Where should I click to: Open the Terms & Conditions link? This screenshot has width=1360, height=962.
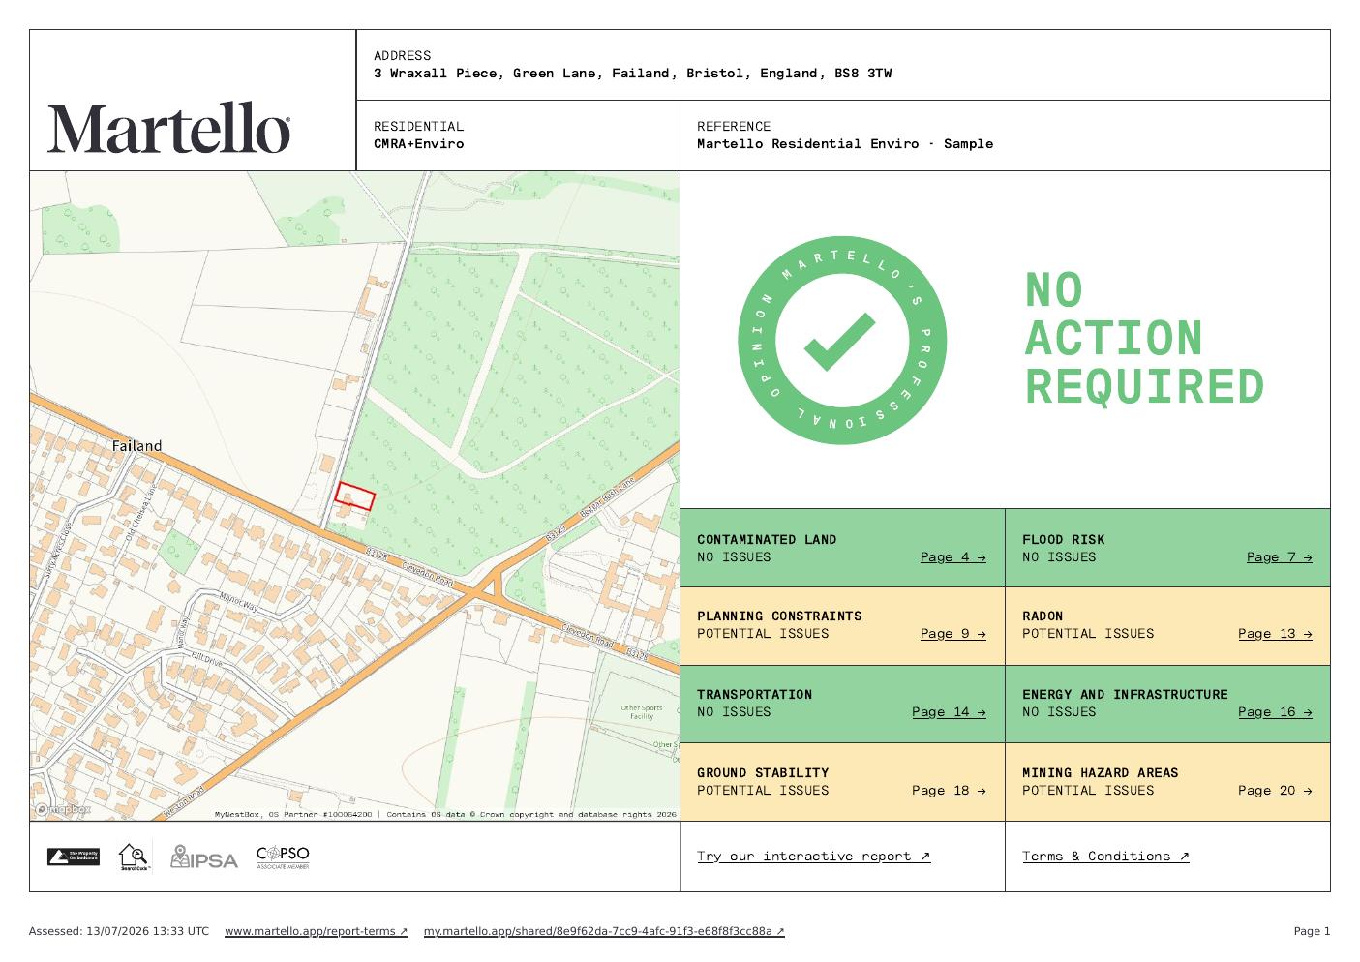click(x=1105, y=857)
